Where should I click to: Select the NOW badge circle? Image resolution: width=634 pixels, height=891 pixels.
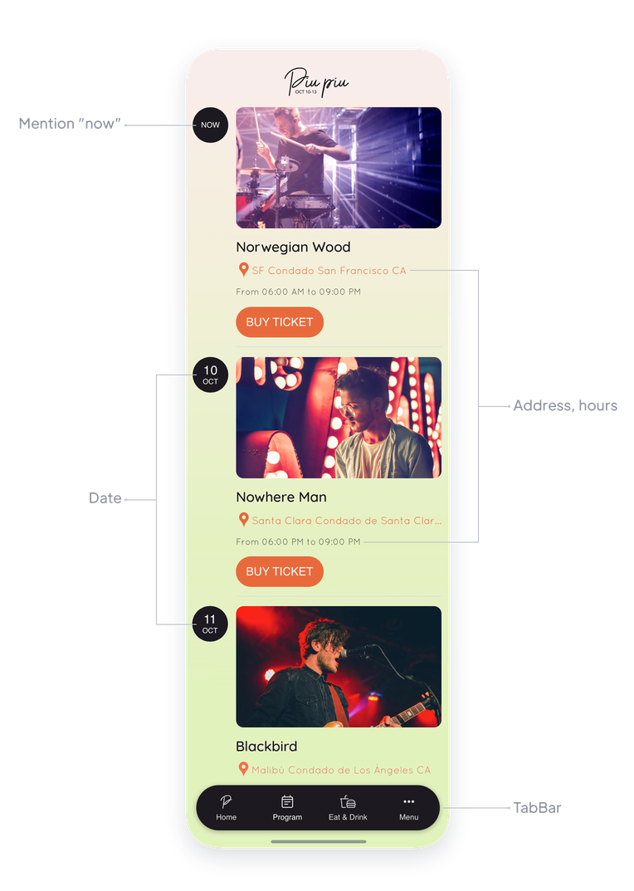pyautogui.click(x=210, y=125)
